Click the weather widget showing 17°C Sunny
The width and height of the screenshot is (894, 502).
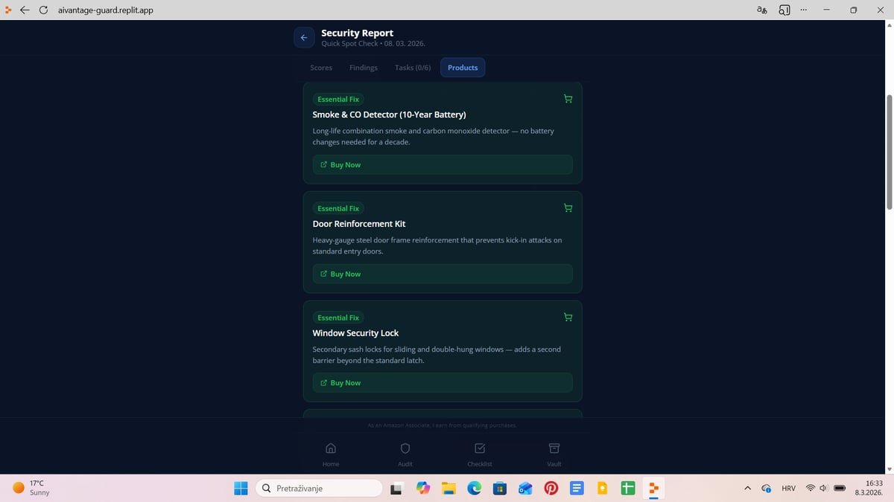coord(30,488)
